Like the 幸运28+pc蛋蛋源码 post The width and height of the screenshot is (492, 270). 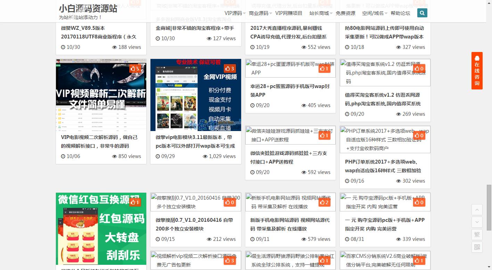[324, 69]
